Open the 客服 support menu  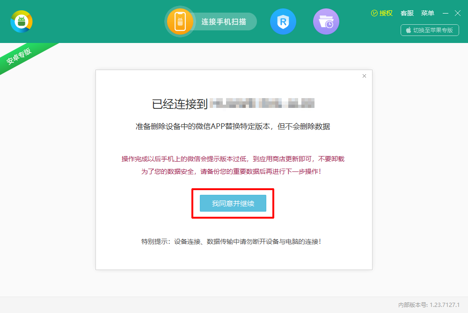pyautogui.click(x=407, y=13)
